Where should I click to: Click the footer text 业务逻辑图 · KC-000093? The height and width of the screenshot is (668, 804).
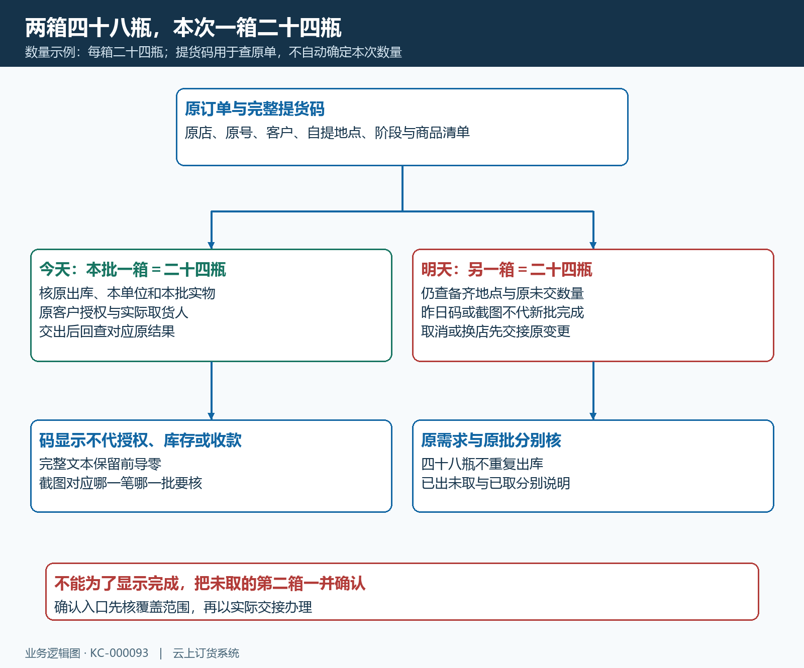click(87, 653)
